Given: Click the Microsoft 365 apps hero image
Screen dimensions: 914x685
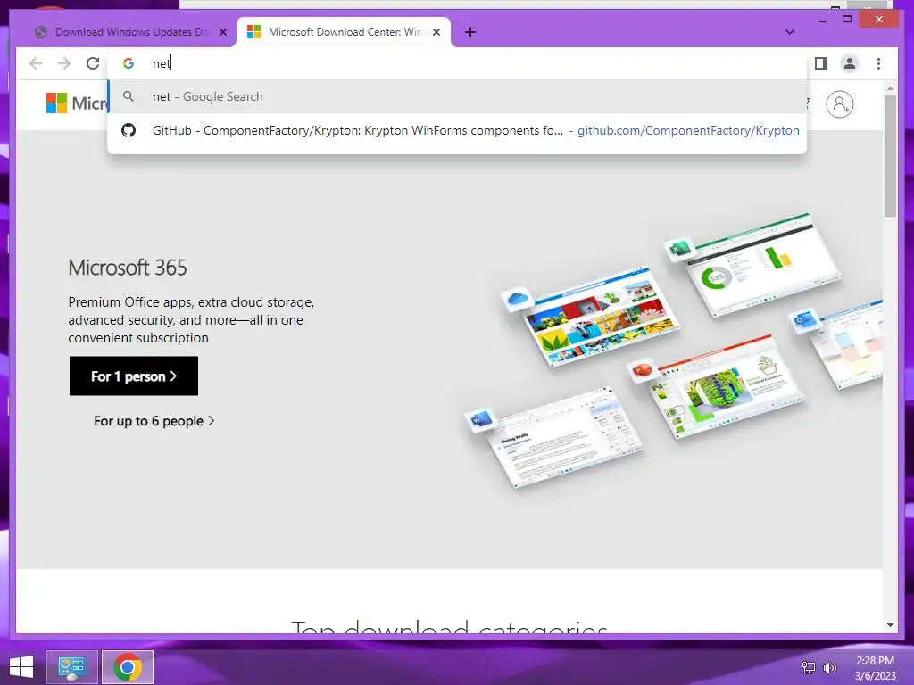Looking at the screenshot, I should (x=673, y=352).
